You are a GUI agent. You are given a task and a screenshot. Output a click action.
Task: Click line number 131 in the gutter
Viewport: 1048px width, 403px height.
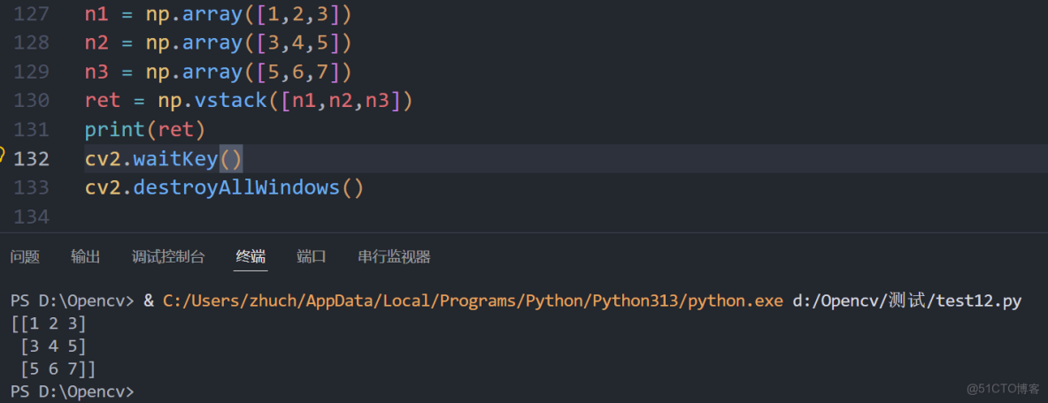(x=31, y=129)
